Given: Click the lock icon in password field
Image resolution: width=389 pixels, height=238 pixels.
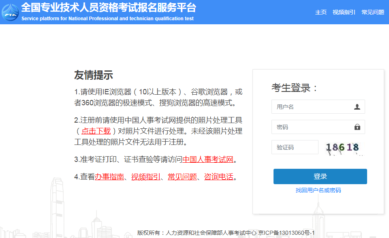Looking at the screenshot, I should [x=357, y=127].
